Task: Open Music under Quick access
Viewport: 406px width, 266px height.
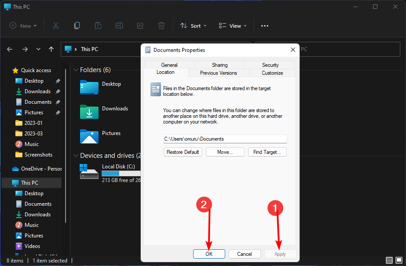Action: click(x=27, y=144)
